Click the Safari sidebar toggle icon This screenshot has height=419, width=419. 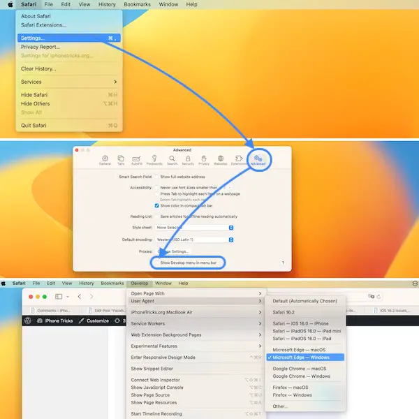59,297
